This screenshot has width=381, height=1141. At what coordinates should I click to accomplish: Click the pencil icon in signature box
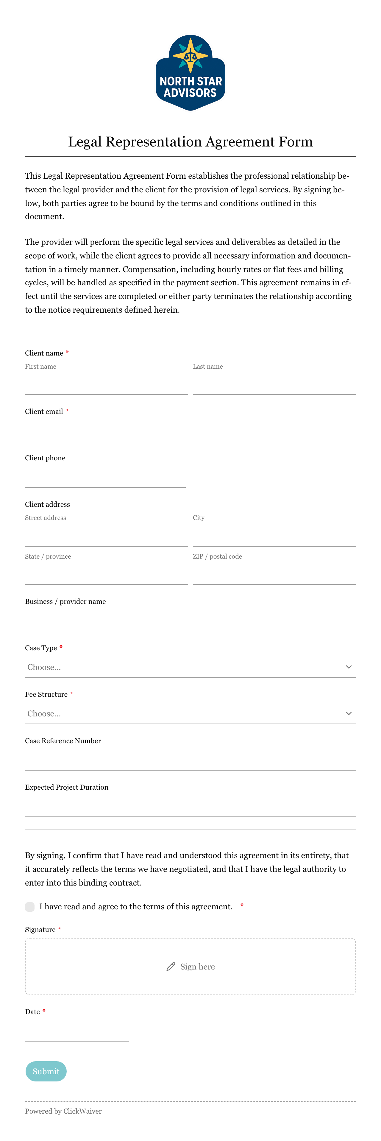171,967
